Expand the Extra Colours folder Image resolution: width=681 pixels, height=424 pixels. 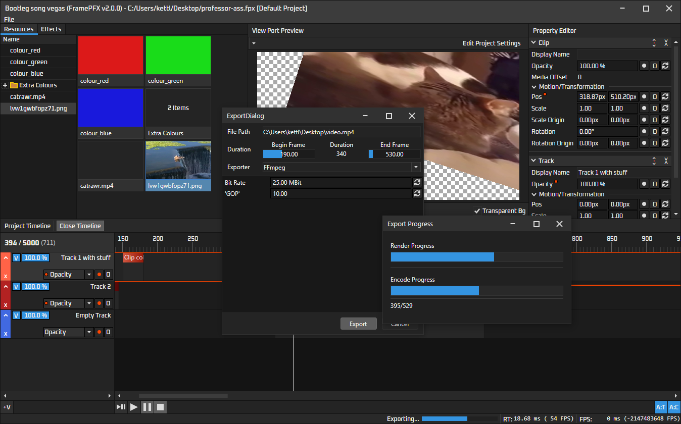click(x=5, y=85)
